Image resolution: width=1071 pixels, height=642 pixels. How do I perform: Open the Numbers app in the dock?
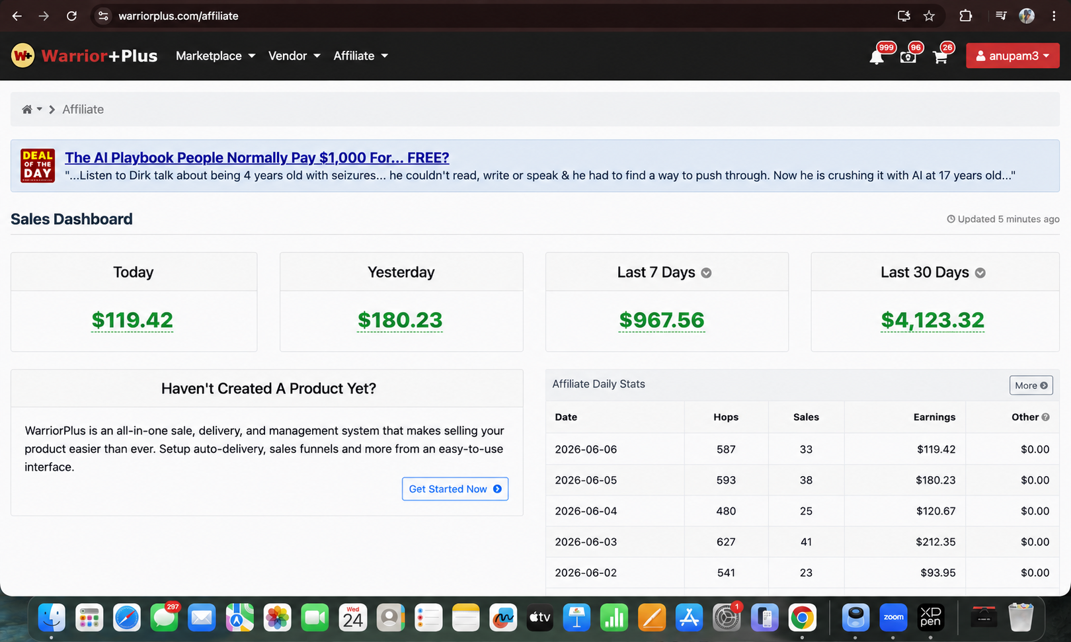click(614, 618)
